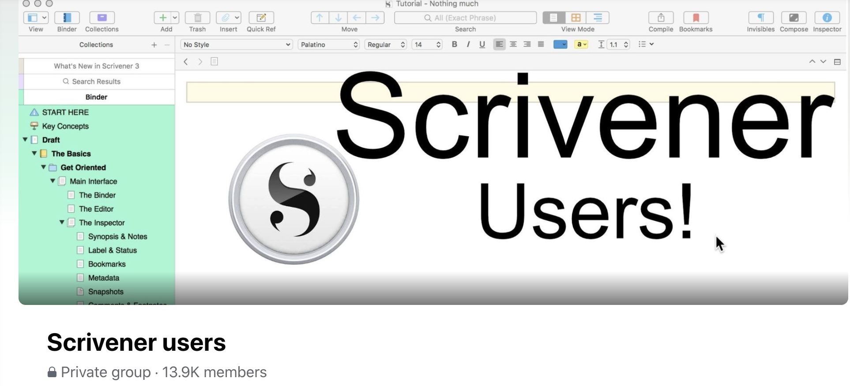850x386 pixels.
Task: Open the font size 14 combo box
Action: (x=427, y=45)
